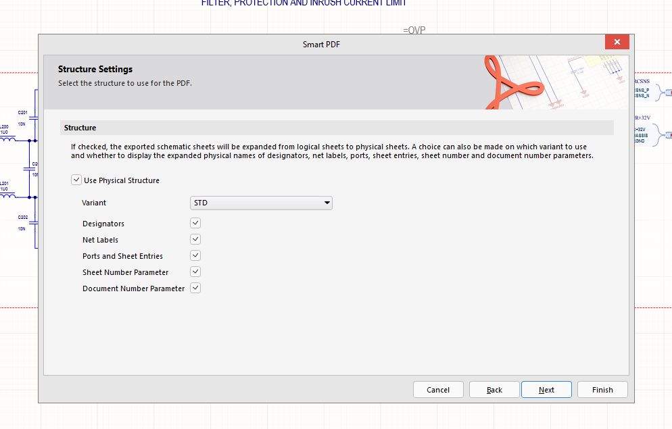This screenshot has width=672, height=429.
Task: Click the Smart PDF title bar text
Action: coord(321,45)
